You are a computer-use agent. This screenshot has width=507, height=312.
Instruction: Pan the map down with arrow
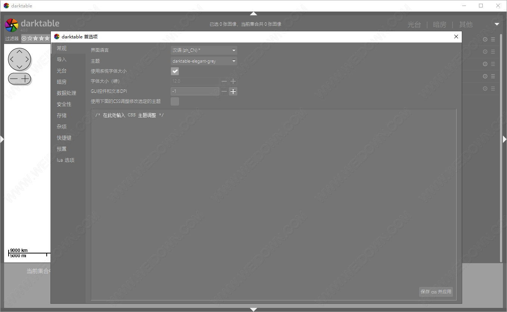tap(19, 67)
